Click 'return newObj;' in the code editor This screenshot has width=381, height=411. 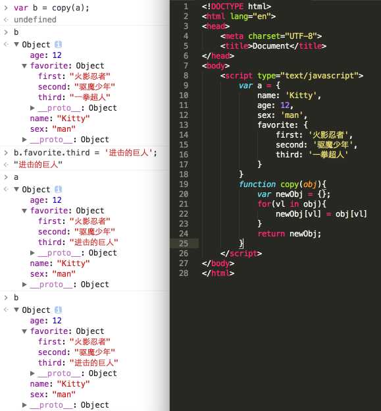290,234
